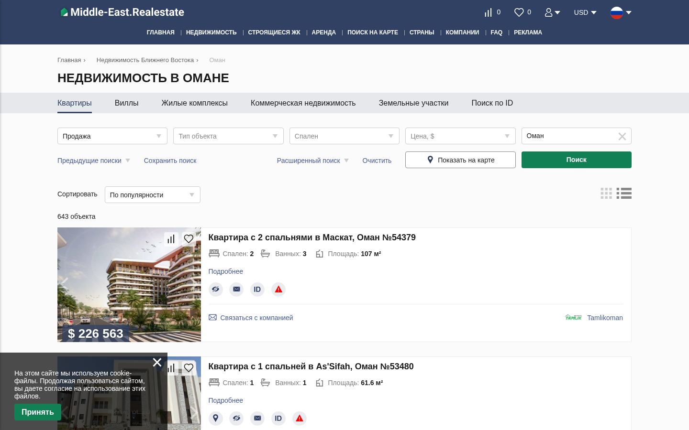Click the envelope icon for listing №54379

236,290
